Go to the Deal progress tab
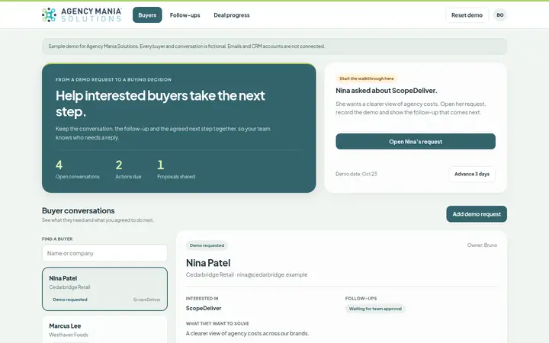Image resolution: width=549 pixels, height=343 pixels. [x=232, y=15]
